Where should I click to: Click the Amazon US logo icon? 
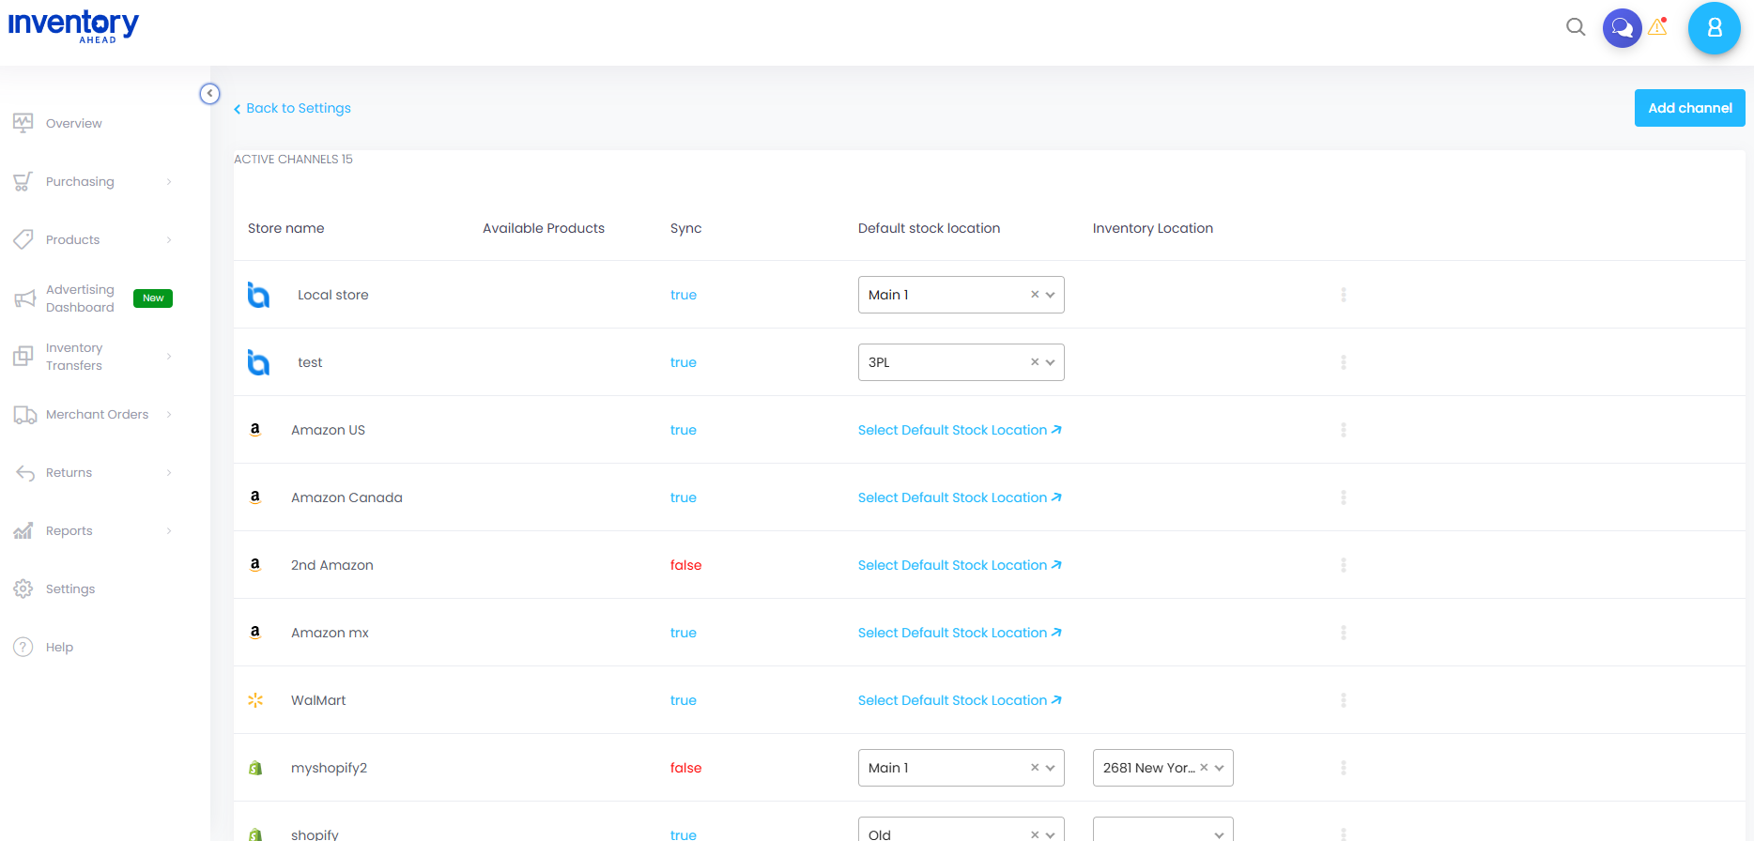coord(254,430)
